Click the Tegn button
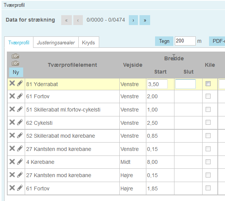225x201 pixels. pos(164,41)
